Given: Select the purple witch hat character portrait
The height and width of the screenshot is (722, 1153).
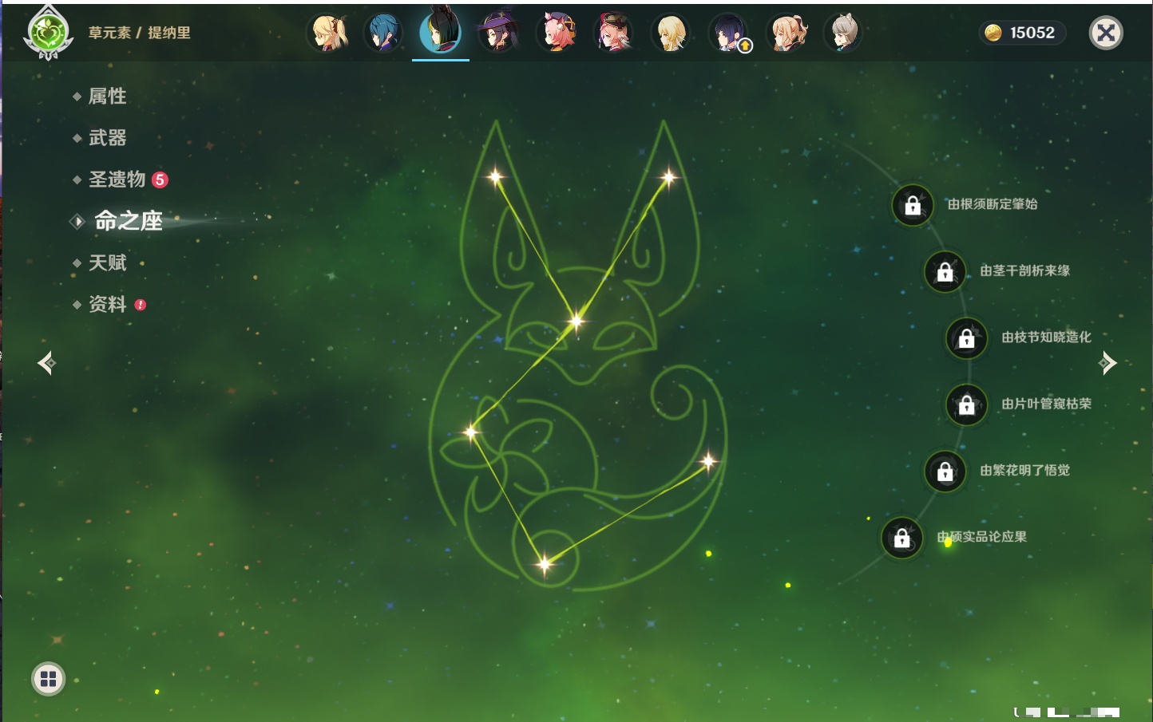Looking at the screenshot, I should 498,33.
